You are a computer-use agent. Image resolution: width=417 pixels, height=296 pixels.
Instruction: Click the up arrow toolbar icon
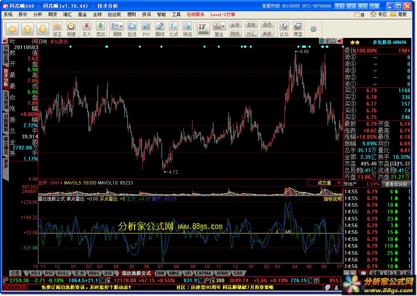click(x=28, y=29)
